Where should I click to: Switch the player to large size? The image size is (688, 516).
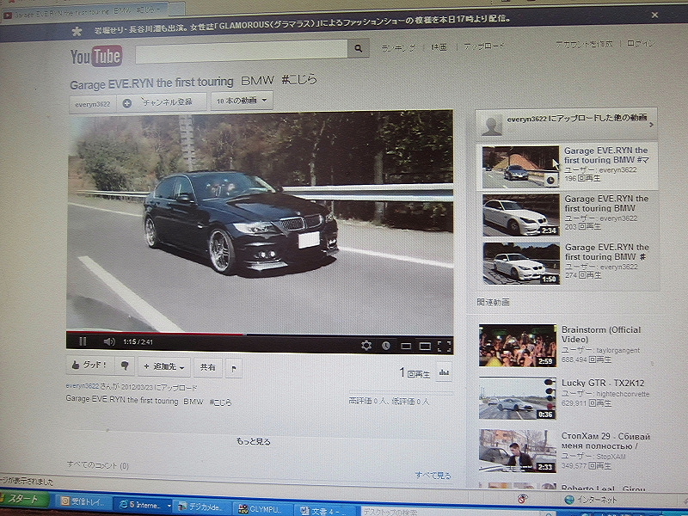pyautogui.click(x=425, y=347)
